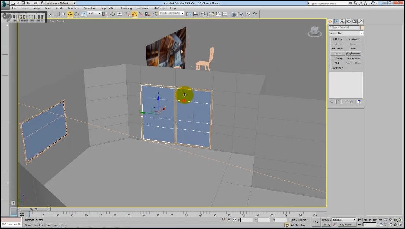Switch to the Utilities hammer tab
Screen dimensions: 405x229
(x=361, y=22)
